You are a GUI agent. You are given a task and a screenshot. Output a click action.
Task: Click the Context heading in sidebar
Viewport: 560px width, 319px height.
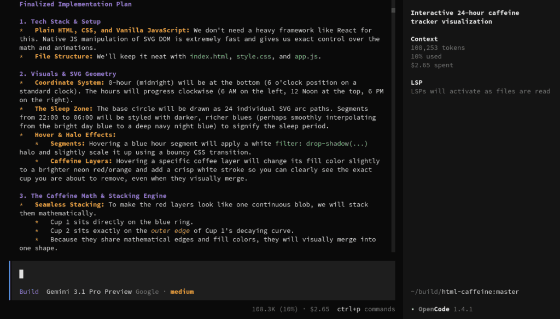pos(424,39)
